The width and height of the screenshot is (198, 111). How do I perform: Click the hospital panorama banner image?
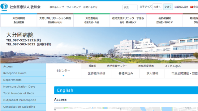pos(99,45)
